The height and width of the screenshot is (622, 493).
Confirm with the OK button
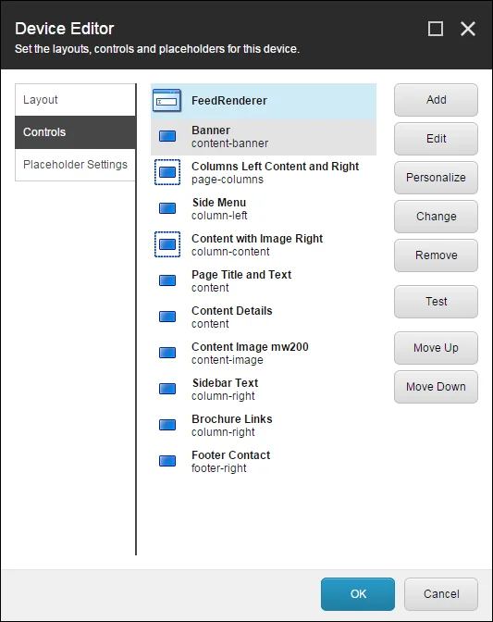(x=358, y=594)
